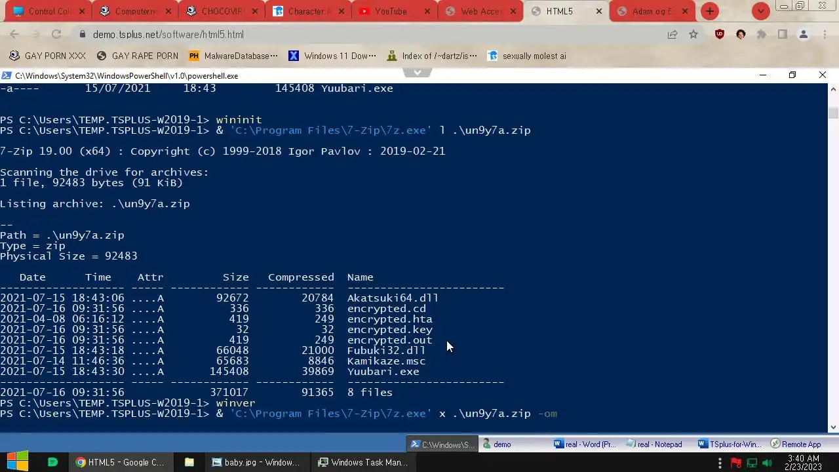Switch to the Web Acce browser tab

(x=482, y=11)
